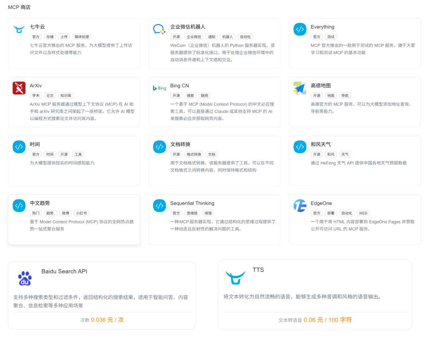This screenshot has height=337, width=429.
Task: Click the 知识库 tag on ArXiv
Action: 66,96
